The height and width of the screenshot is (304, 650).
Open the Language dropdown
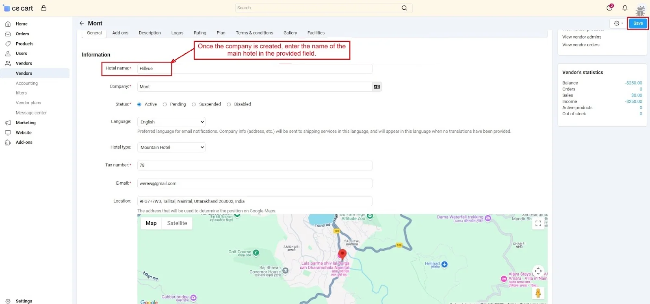click(171, 122)
